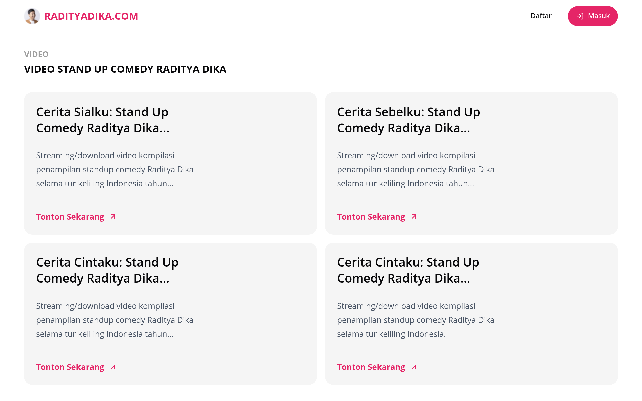Click Tonton Sekarang on bottom-left Cerita Cintaku card

pyautogui.click(x=70, y=367)
